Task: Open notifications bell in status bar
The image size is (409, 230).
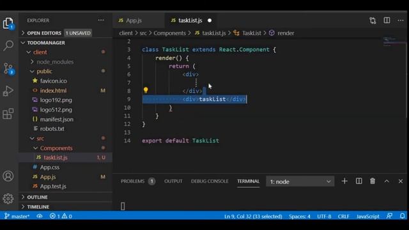Action: pyautogui.click(x=402, y=216)
